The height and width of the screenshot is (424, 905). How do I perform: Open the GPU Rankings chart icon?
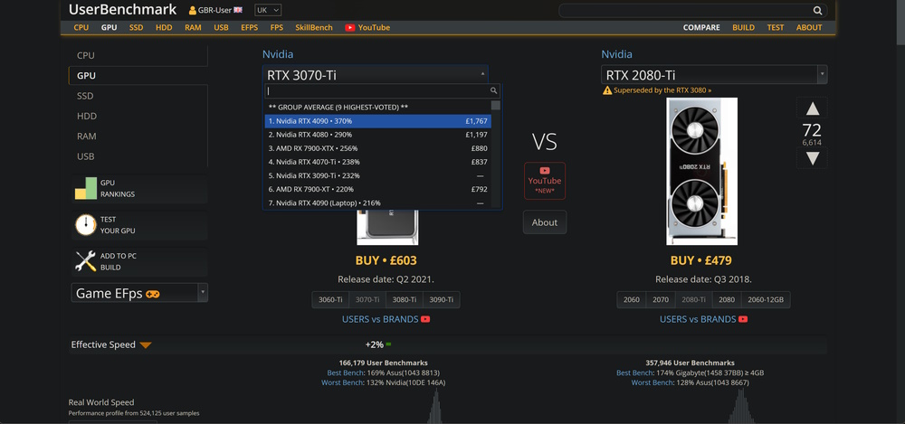(85, 189)
